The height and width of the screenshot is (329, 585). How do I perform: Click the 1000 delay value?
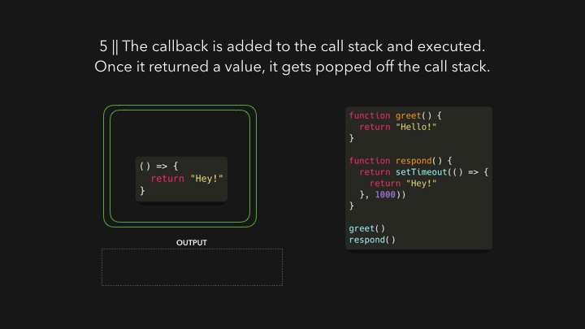(385, 194)
